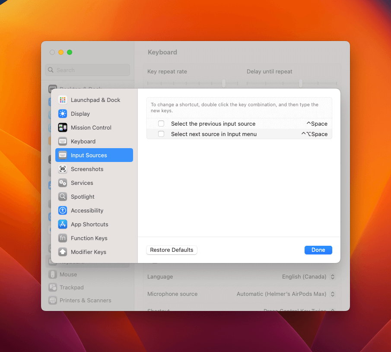Click the Done button
391x352 pixels.
tap(318, 250)
